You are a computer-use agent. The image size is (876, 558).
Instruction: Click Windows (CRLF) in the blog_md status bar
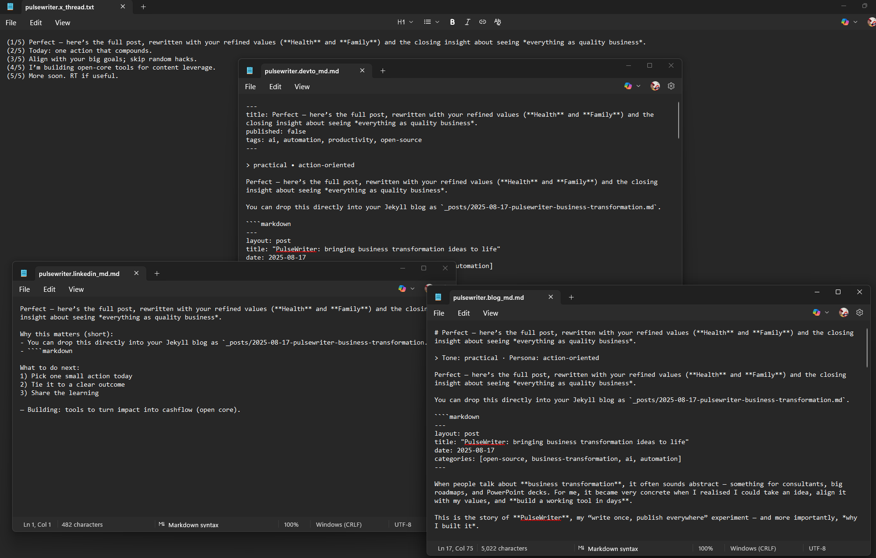point(753,549)
